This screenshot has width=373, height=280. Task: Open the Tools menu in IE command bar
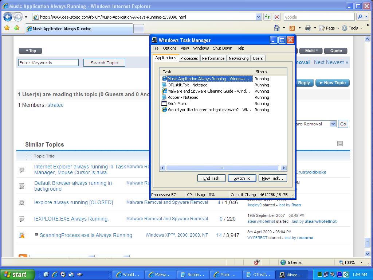[x=352, y=28]
